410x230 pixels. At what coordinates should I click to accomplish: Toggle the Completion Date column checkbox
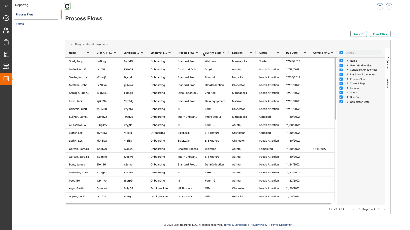coord(341,102)
